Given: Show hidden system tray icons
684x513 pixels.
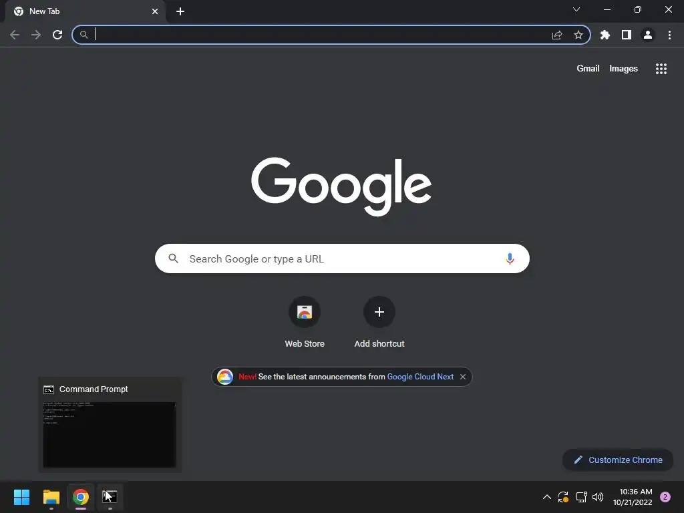Looking at the screenshot, I should tap(546, 497).
